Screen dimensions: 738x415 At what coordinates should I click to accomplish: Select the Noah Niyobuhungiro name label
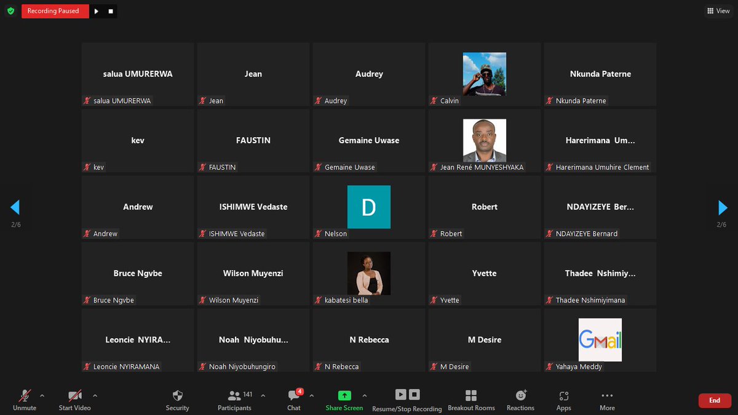pyautogui.click(x=242, y=366)
